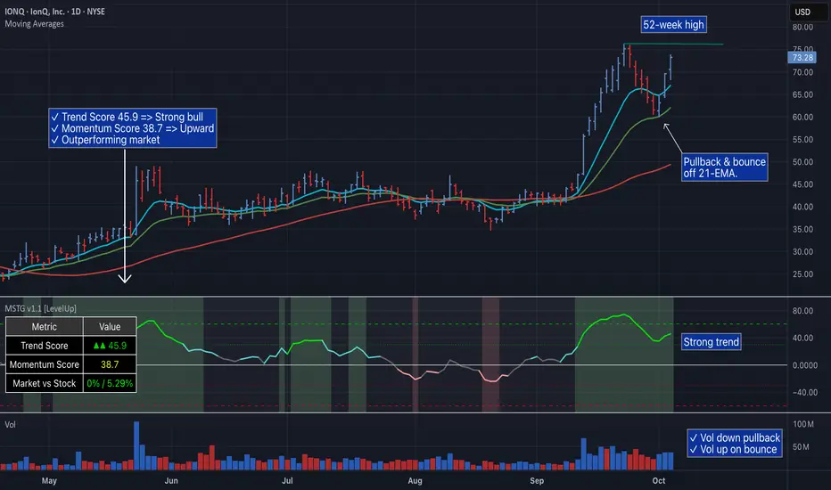The image size is (831, 490).
Task: Click the Market vs Stock row label
Action: coord(44,383)
